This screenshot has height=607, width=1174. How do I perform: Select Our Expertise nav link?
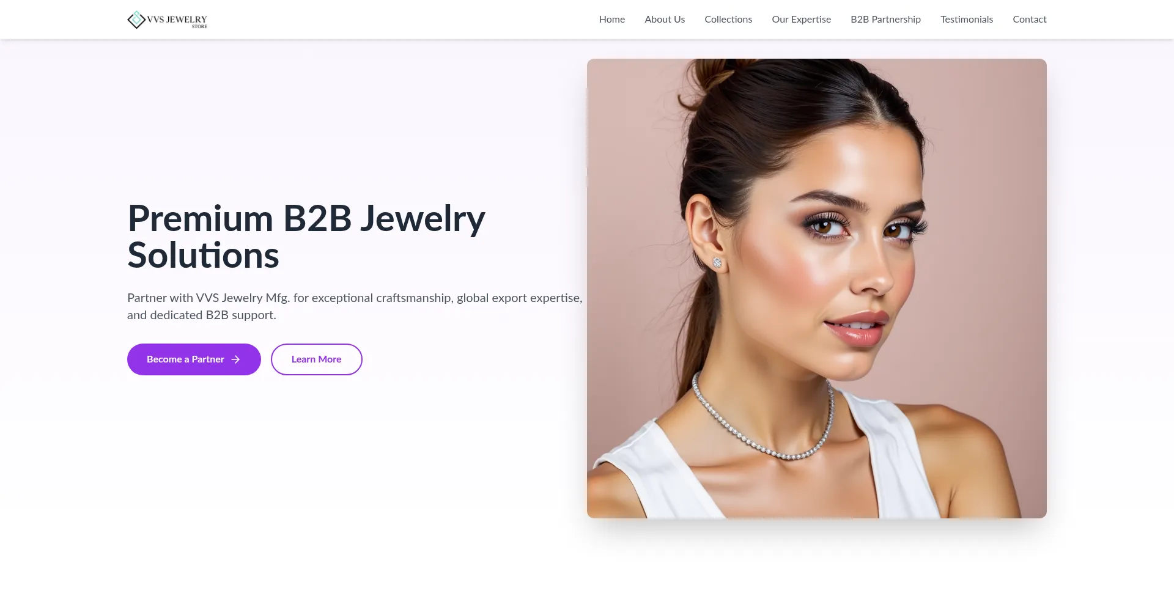[801, 20]
